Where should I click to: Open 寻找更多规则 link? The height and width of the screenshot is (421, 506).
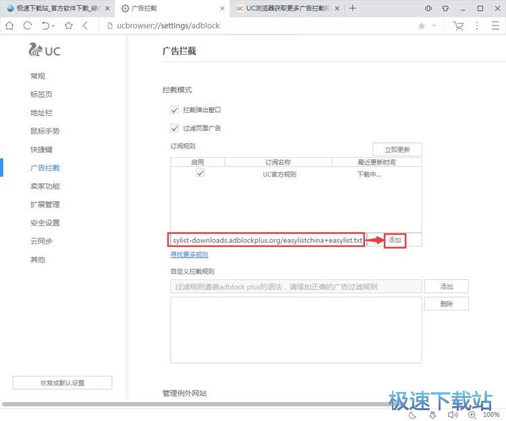(x=189, y=254)
